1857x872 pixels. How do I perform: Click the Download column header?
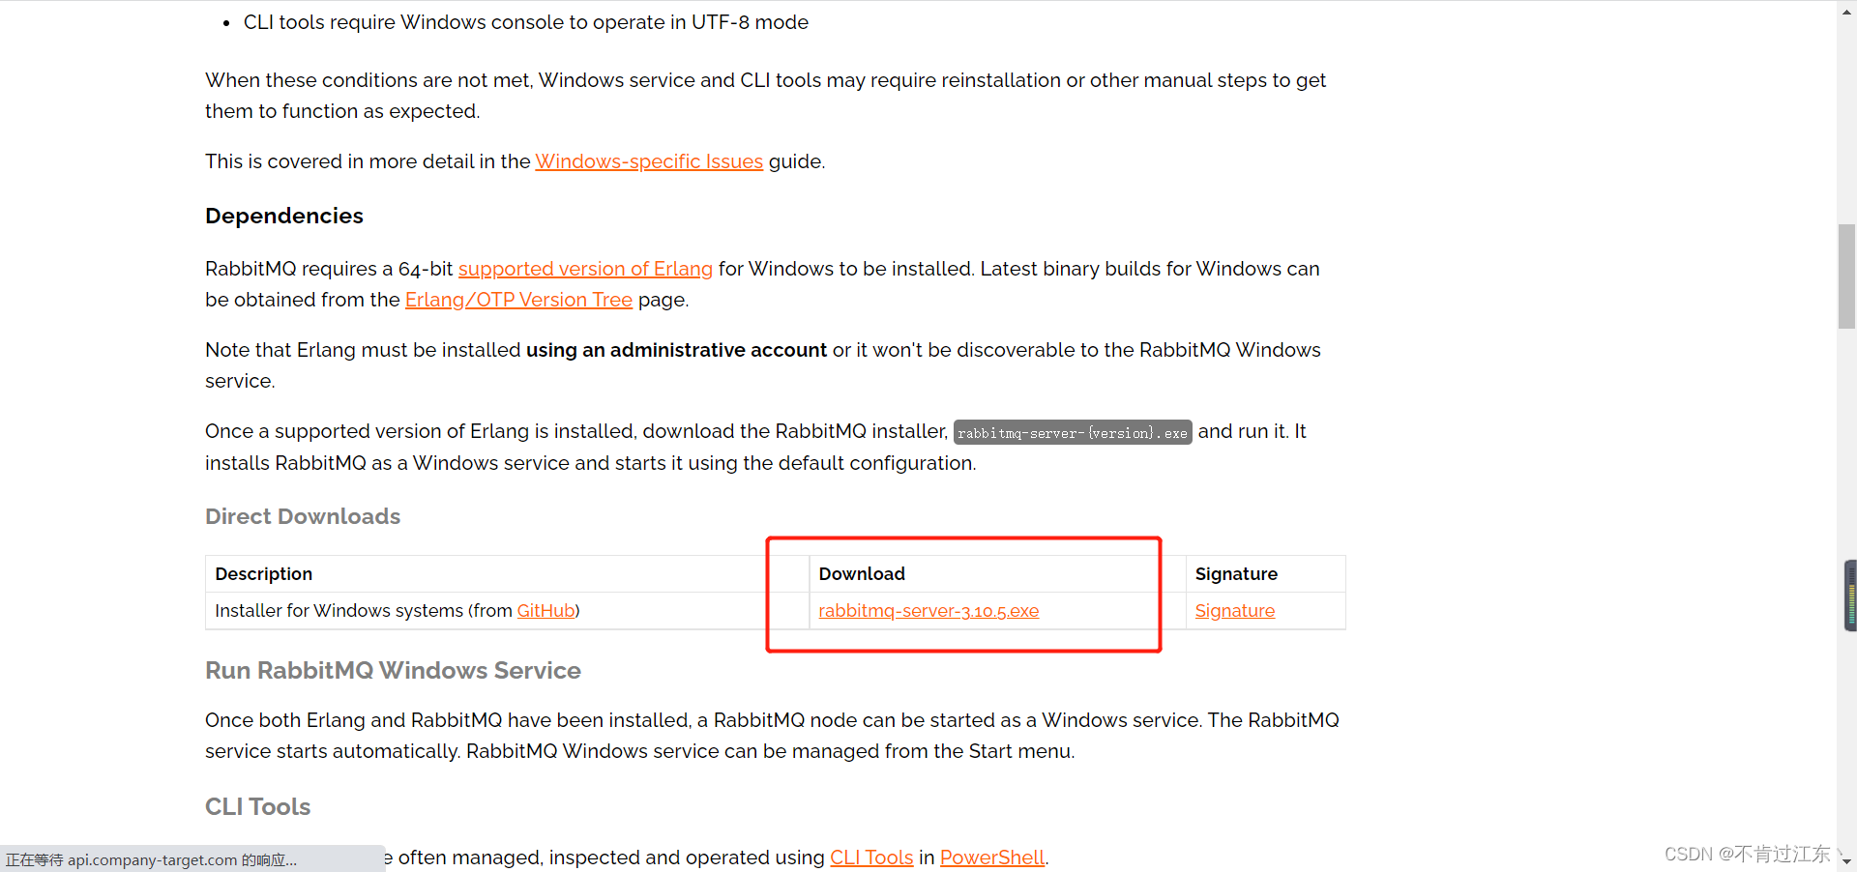(x=862, y=574)
